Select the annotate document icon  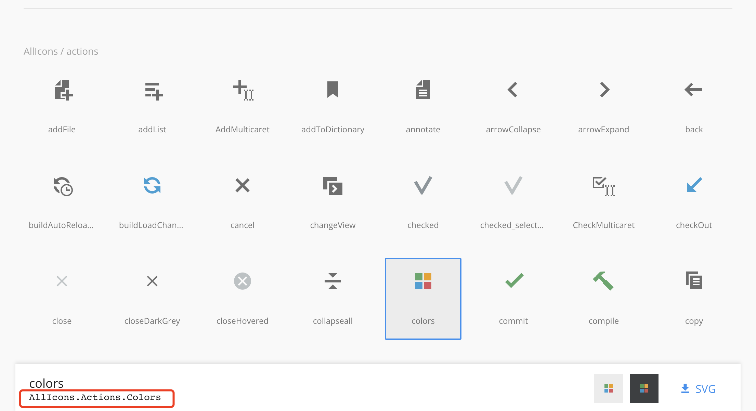click(x=423, y=90)
